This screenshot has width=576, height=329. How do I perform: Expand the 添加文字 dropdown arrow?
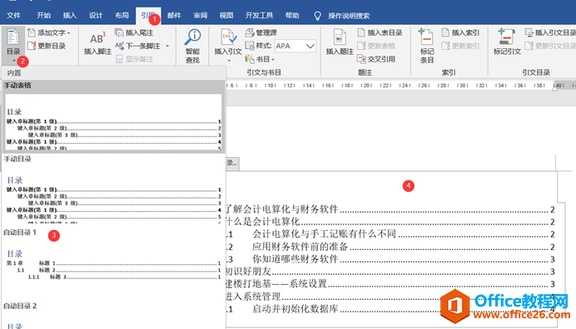click(x=69, y=33)
